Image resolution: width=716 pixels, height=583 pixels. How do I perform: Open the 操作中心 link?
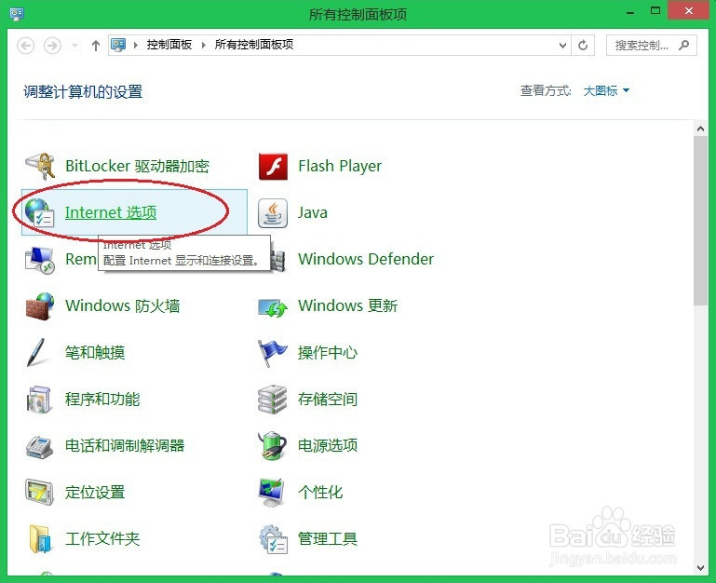tap(328, 353)
